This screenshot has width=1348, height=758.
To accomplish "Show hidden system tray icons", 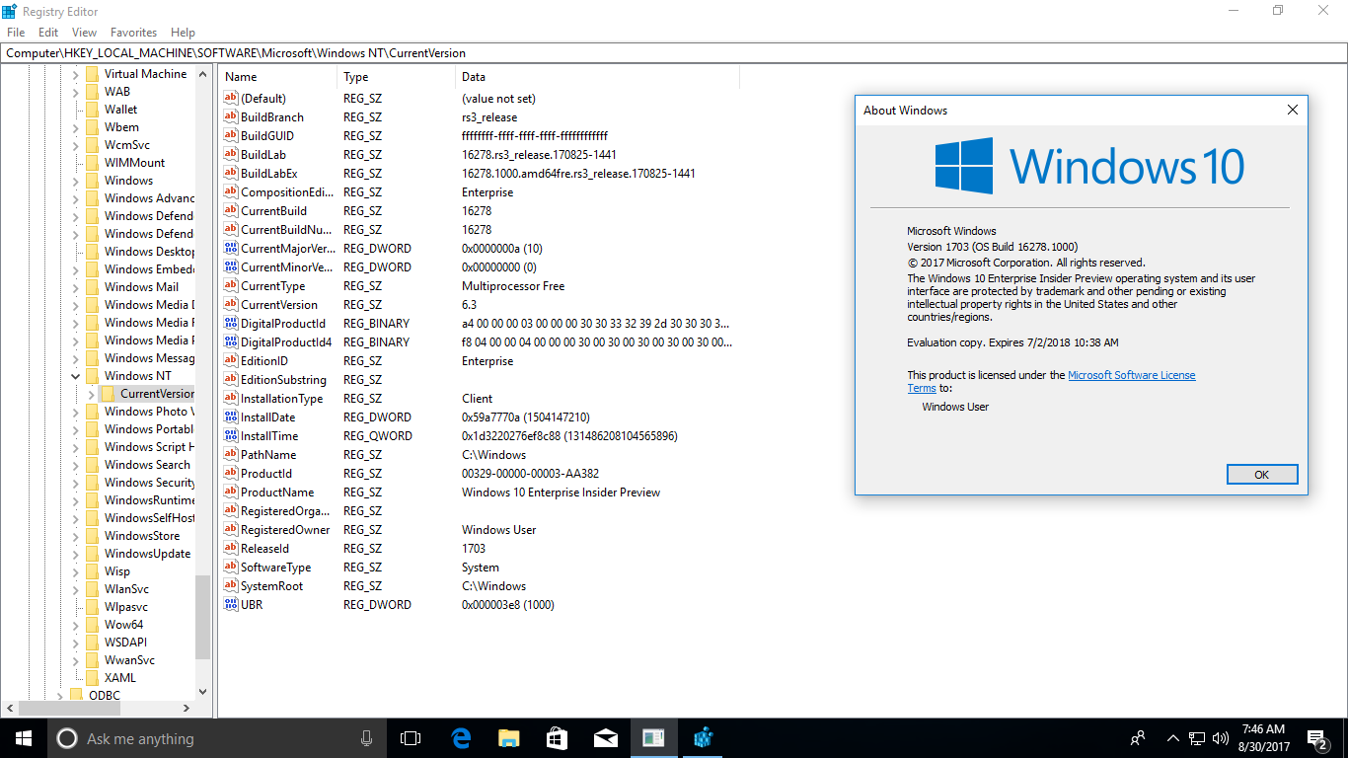I will (x=1172, y=738).
